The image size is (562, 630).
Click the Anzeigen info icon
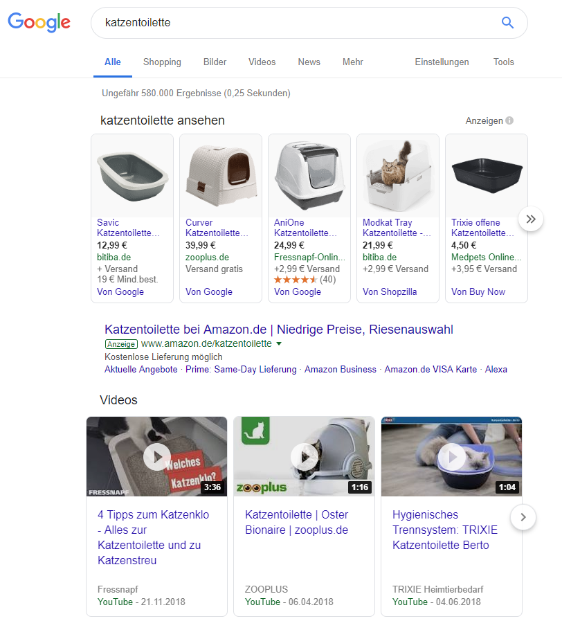pyautogui.click(x=509, y=120)
